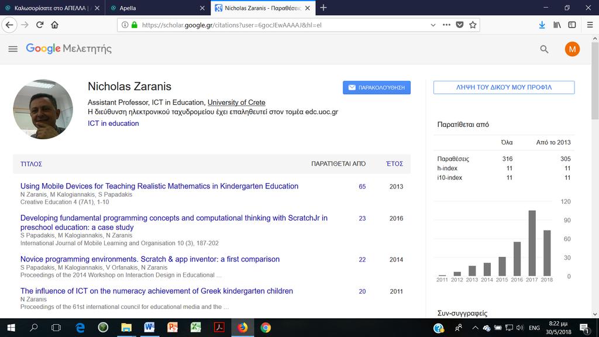Show hidden system tray icons

[475, 328]
